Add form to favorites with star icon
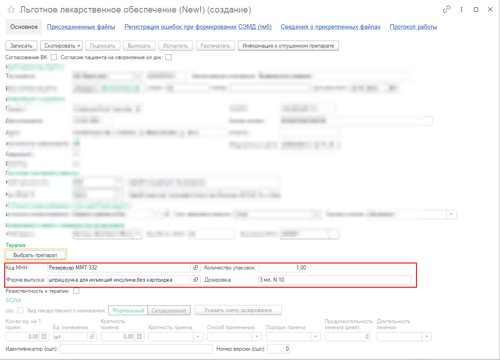 (x=11, y=10)
